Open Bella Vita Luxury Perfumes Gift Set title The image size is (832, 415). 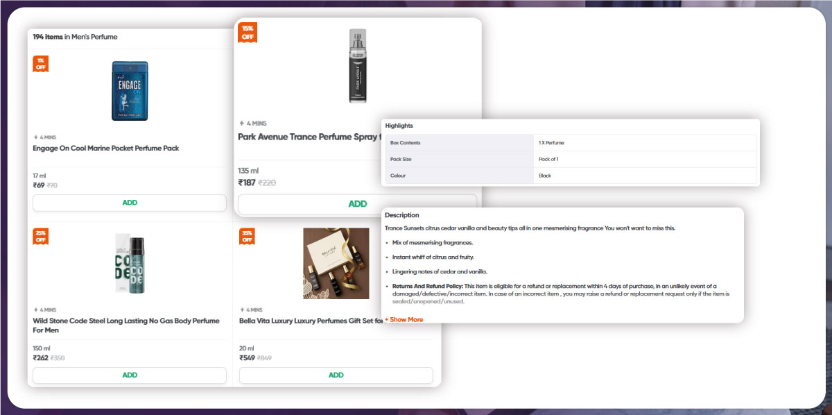click(311, 321)
